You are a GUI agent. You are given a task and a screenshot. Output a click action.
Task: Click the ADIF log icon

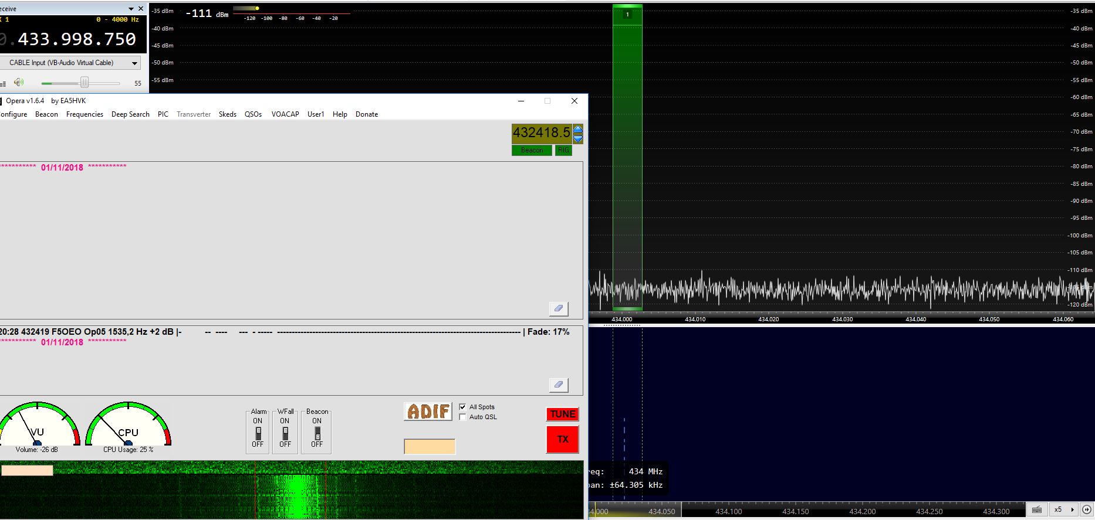428,412
